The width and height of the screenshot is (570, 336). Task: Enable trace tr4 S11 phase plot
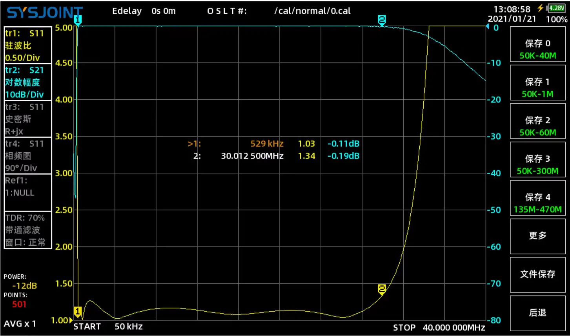tap(28, 156)
